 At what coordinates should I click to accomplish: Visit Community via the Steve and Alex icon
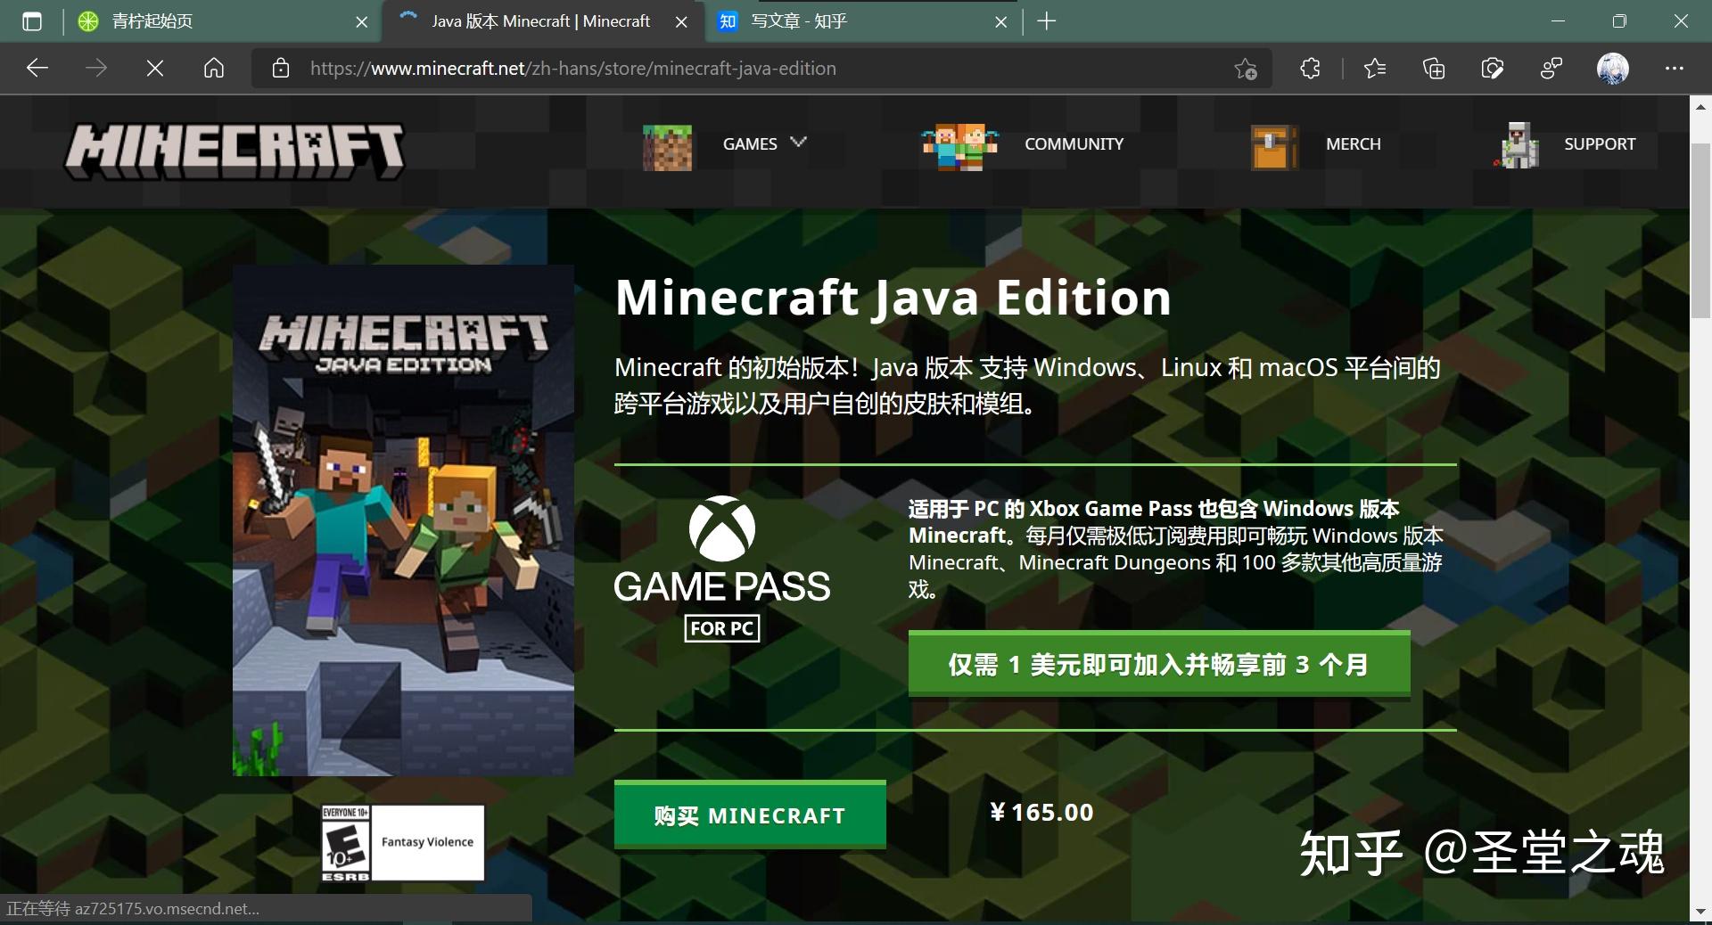(x=959, y=145)
